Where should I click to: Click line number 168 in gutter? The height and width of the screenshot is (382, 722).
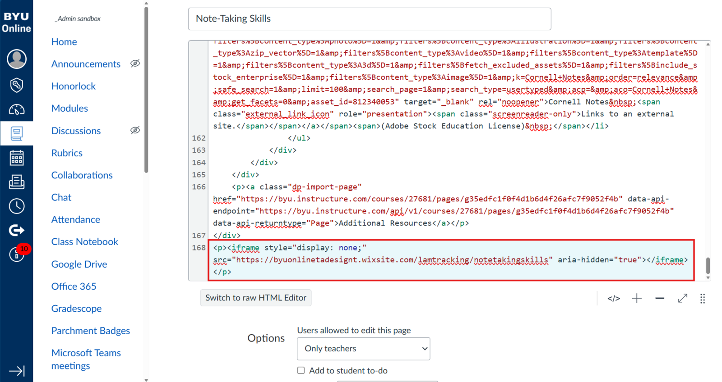tap(199, 248)
